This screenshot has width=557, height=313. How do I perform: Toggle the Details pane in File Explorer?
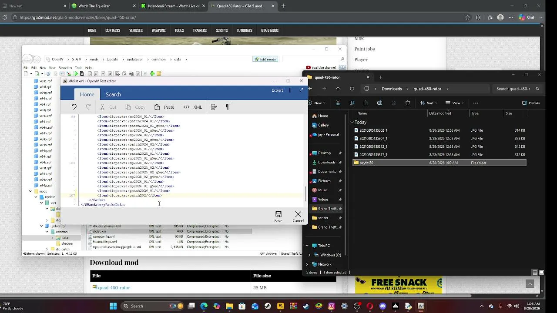click(531, 103)
